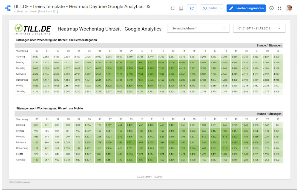This screenshot has width=299, height=192.
Task: Click Stunde / Sitzungen header of first table
Action: point(269,46)
